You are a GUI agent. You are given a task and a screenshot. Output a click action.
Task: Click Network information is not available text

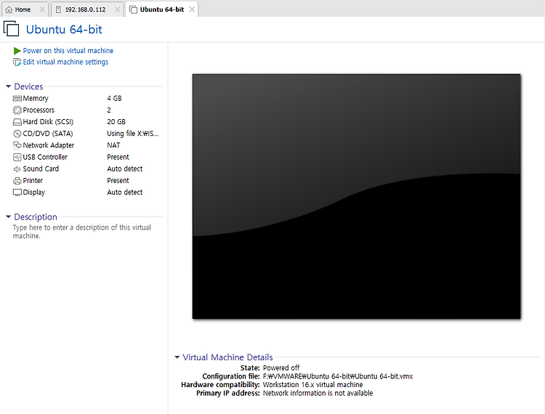pos(318,393)
